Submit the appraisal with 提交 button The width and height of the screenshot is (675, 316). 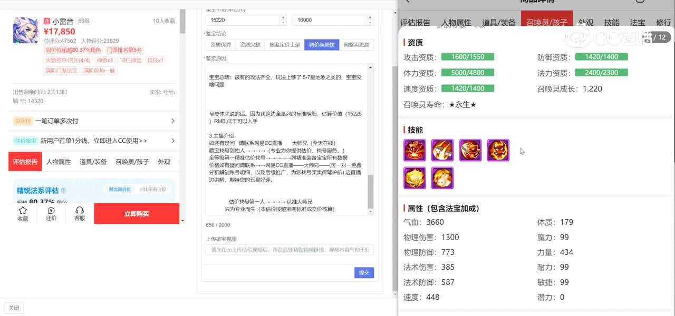[364, 273]
